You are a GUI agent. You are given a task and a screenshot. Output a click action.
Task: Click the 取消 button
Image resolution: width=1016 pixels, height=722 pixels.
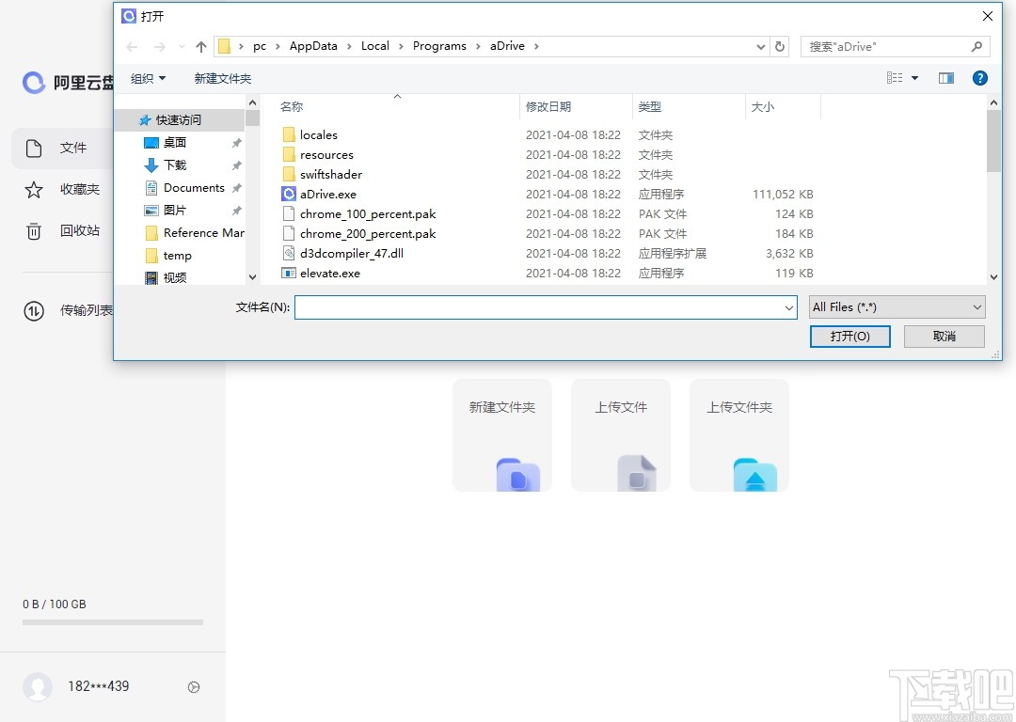coord(945,336)
